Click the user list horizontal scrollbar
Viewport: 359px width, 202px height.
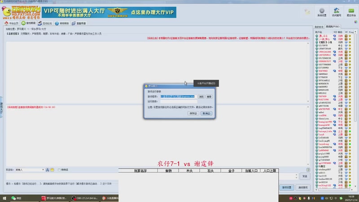[x=334, y=190]
